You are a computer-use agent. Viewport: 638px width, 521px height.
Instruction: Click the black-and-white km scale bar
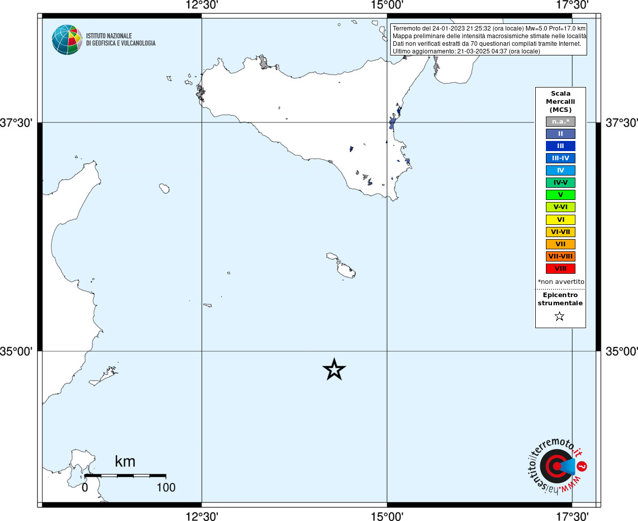tap(125, 476)
